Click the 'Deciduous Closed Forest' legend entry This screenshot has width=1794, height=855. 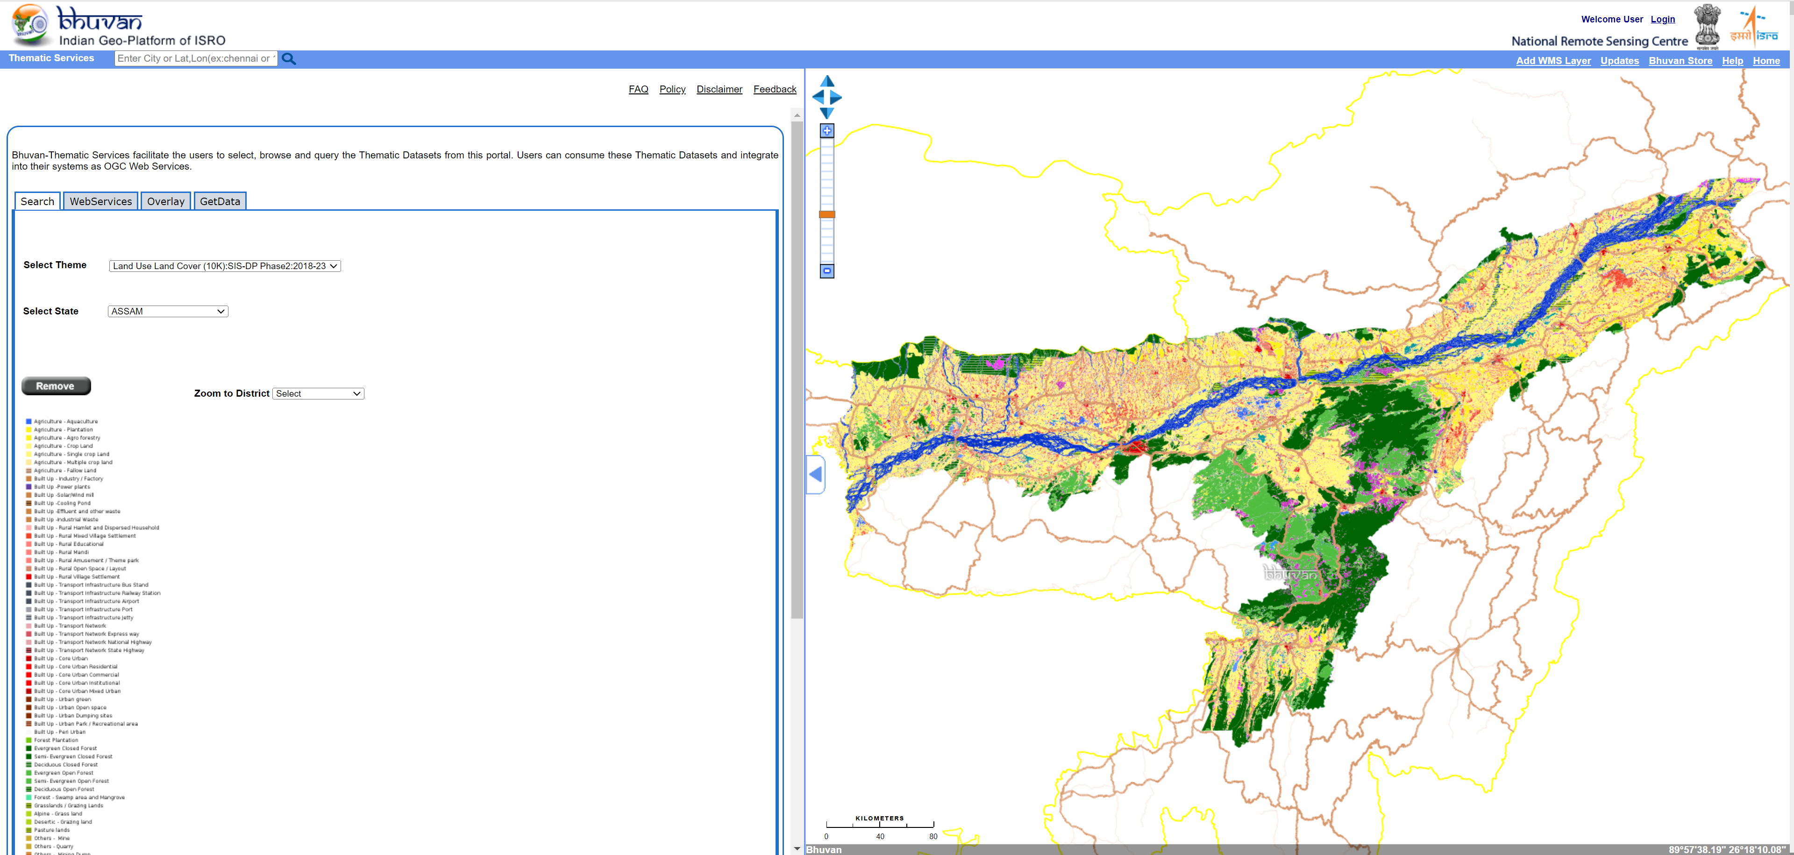pyautogui.click(x=65, y=764)
